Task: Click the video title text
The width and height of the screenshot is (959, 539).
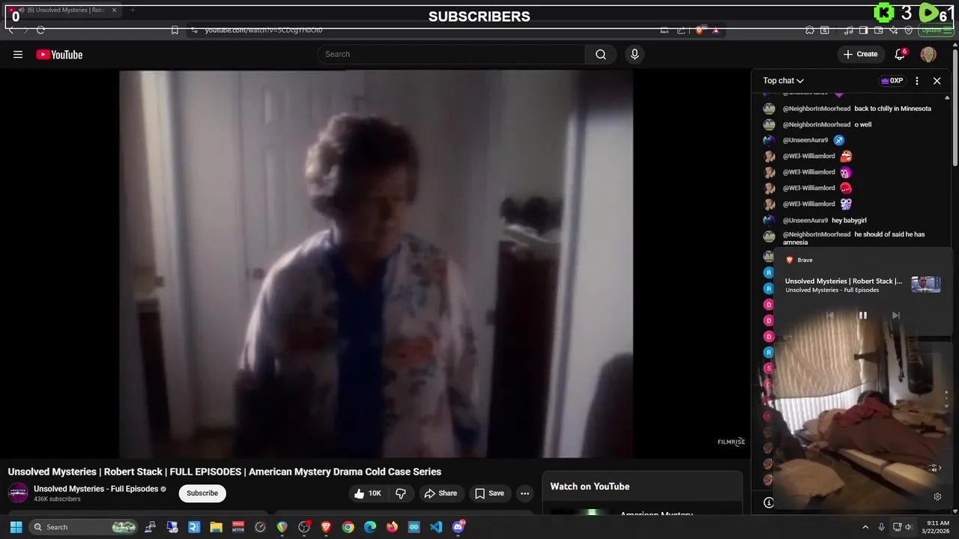Action: point(225,472)
